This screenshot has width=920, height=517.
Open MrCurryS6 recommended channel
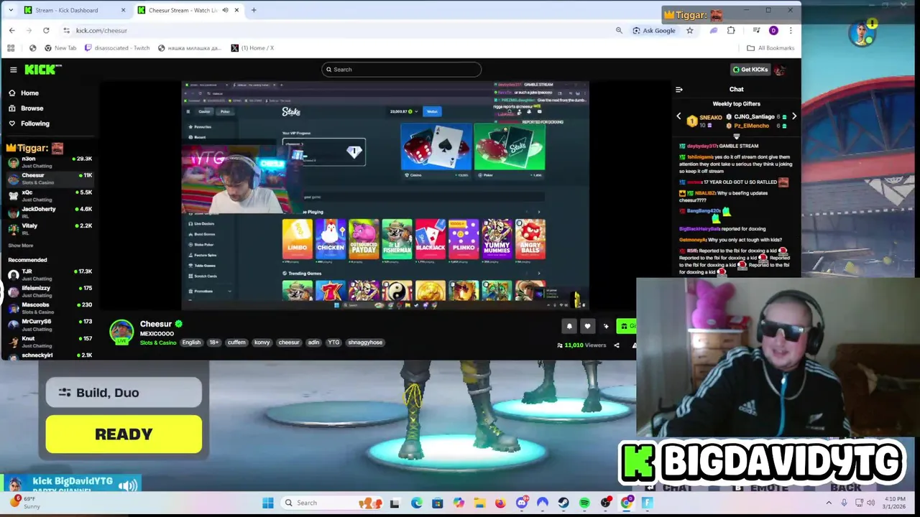[x=49, y=324]
